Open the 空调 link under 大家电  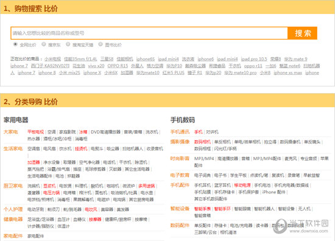click(x=52, y=132)
